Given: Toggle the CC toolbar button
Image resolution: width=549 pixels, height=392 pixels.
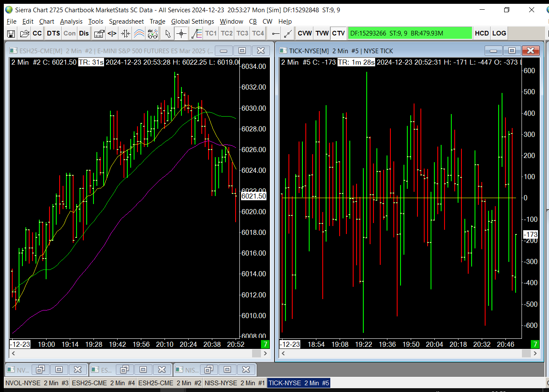Looking at the screenshot, I should pos(37,33).
